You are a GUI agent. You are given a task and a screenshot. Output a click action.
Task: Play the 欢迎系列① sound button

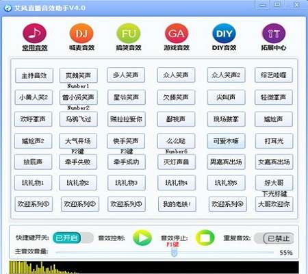(x=34, y=204)
